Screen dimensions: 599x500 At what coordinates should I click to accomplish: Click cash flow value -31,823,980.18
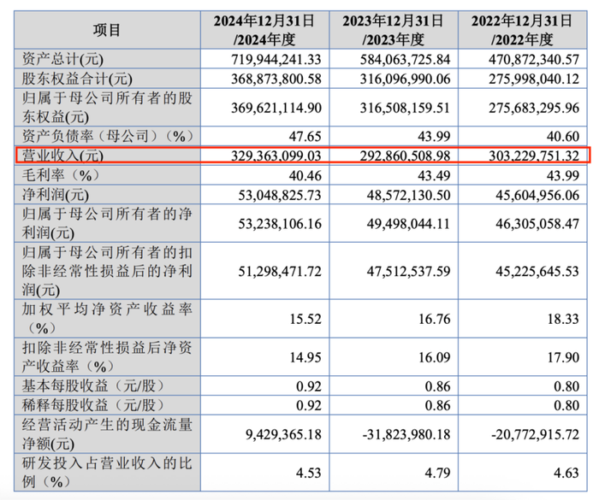click(406, 434)
